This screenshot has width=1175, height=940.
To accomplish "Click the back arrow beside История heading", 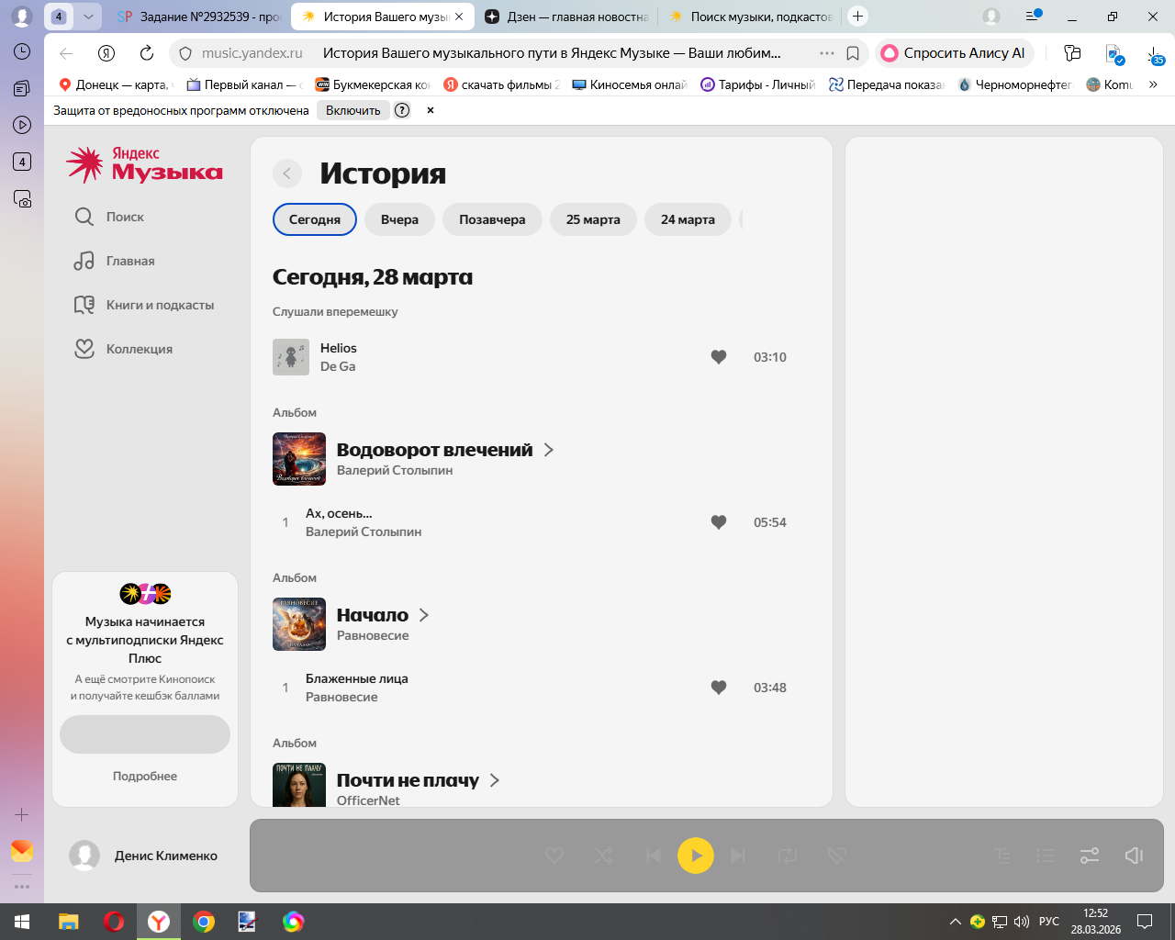I will click(287, 173).
